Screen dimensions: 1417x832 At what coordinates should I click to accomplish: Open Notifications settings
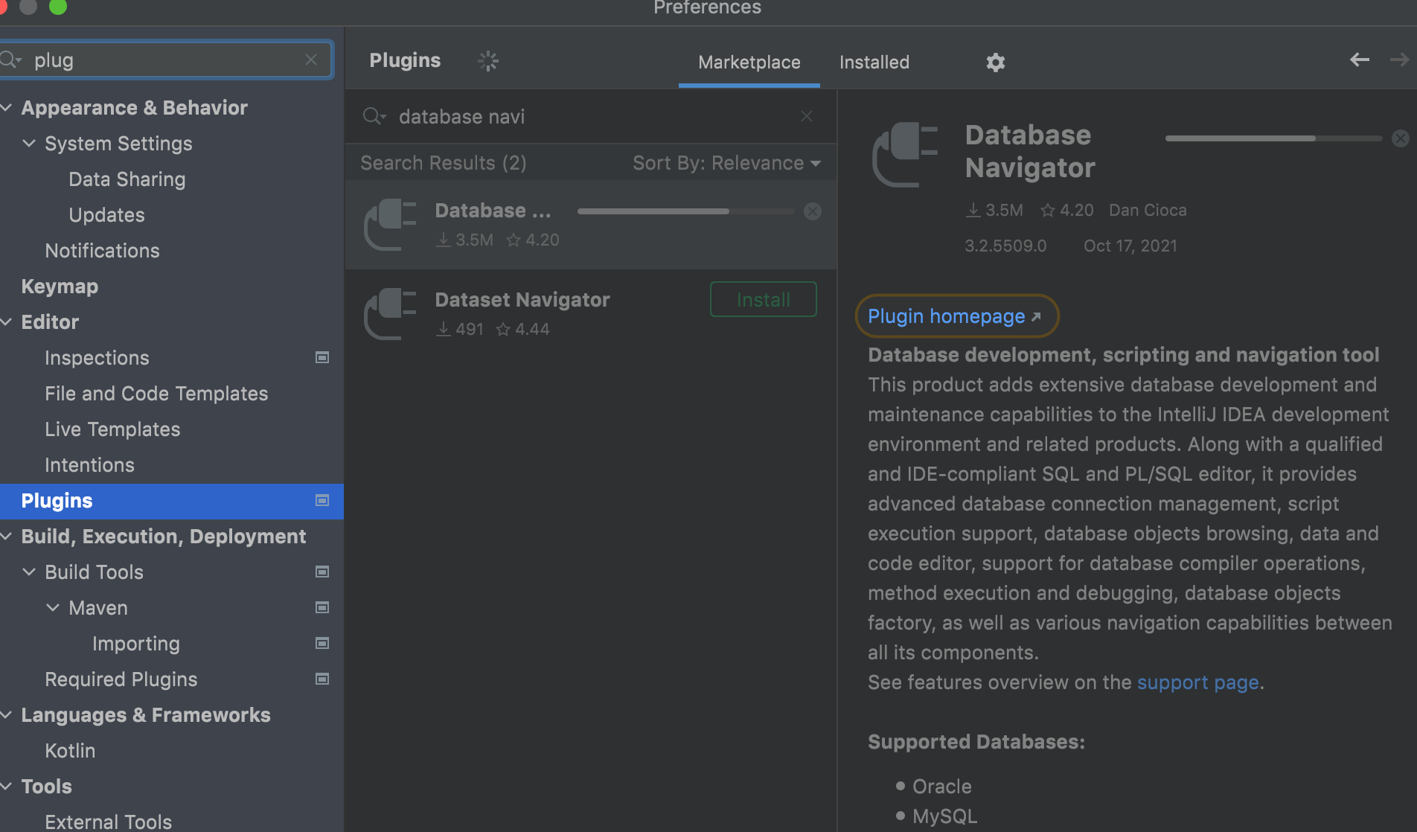tap(102, 251)
